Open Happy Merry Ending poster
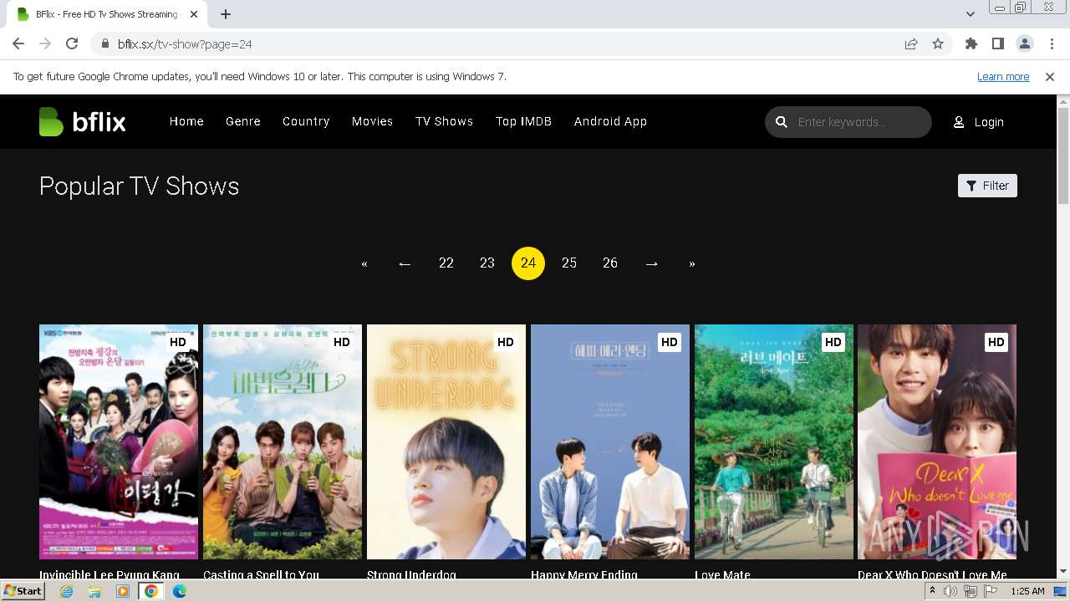The height and width of the screenshot is (602, 1070). pos(610,441)
